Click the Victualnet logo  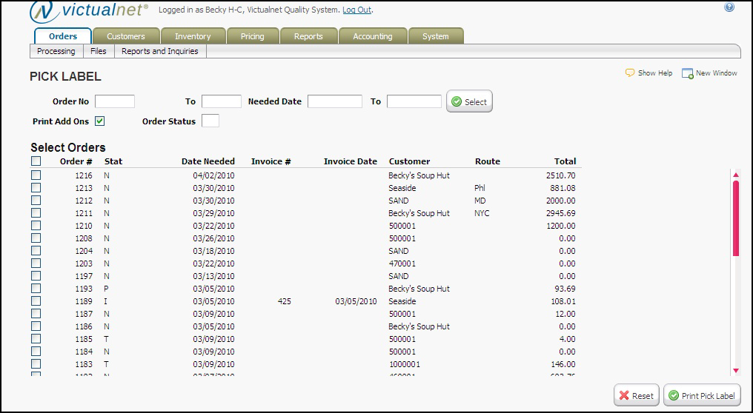point(89,12)
